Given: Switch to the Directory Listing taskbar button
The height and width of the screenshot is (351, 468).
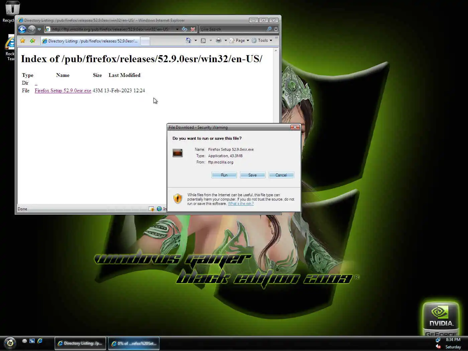Looking at the screenshot, I should [x=80, y=343].
